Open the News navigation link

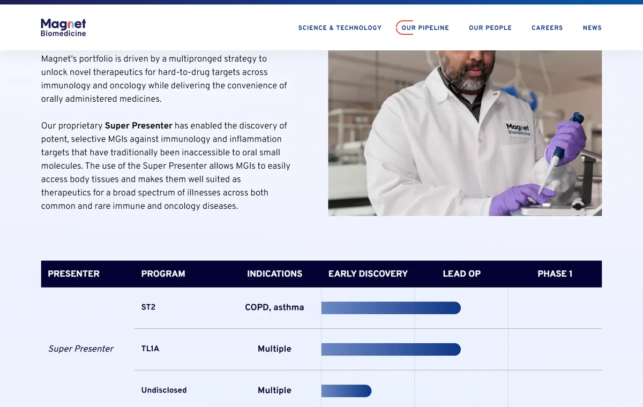[592, 28]
